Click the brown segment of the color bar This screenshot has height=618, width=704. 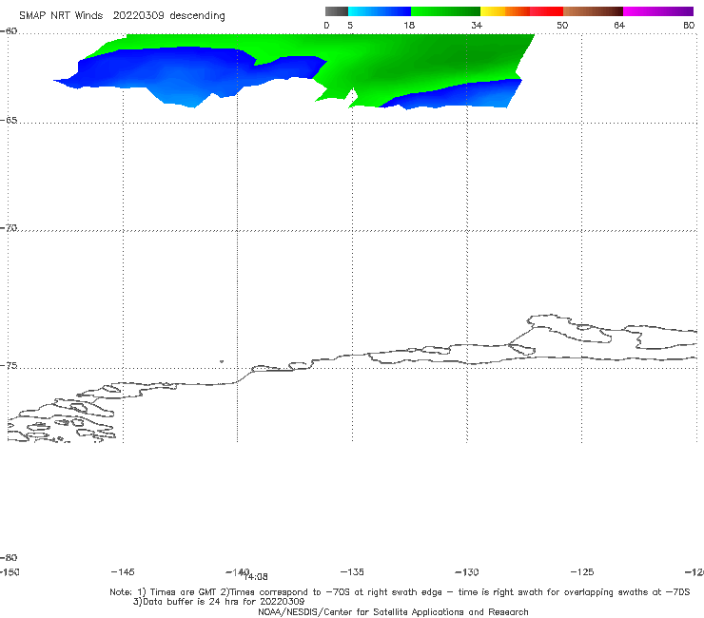(593, 11)
